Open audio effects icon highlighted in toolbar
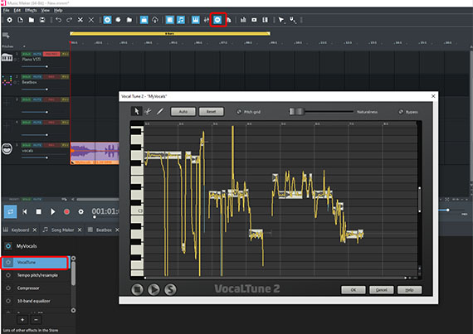This screenshot has height=334, width=473. tap(217, 20)
